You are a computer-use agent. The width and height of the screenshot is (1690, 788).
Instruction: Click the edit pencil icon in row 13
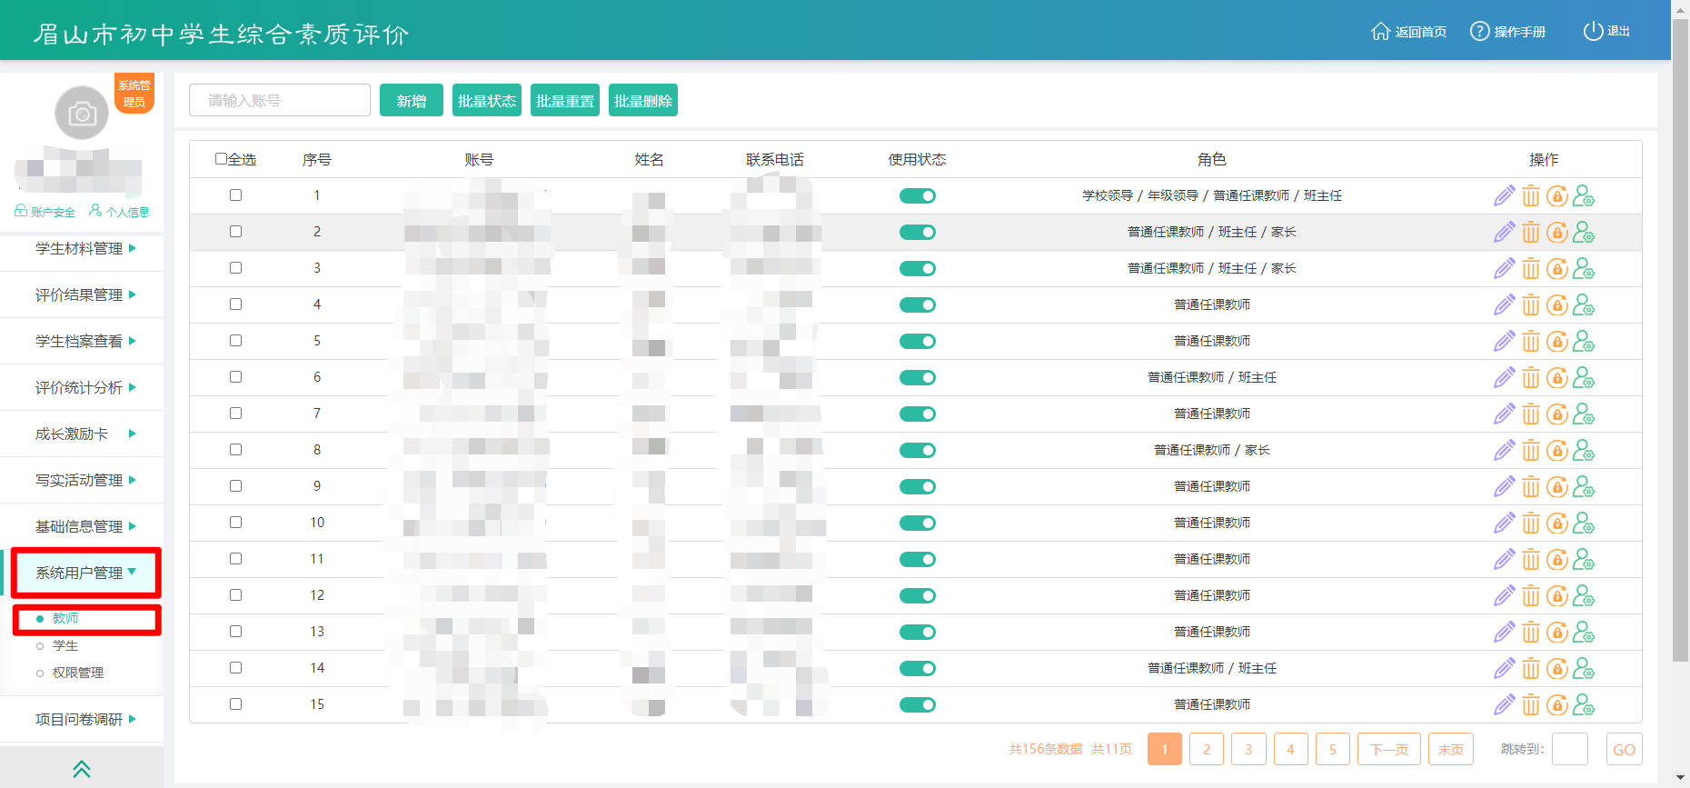(x=1504, y=632)
